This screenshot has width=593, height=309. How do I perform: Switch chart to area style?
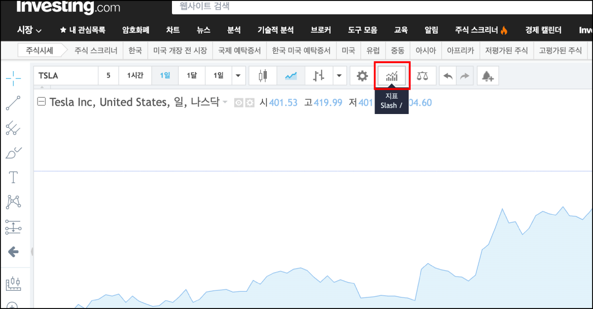(291, 76)
